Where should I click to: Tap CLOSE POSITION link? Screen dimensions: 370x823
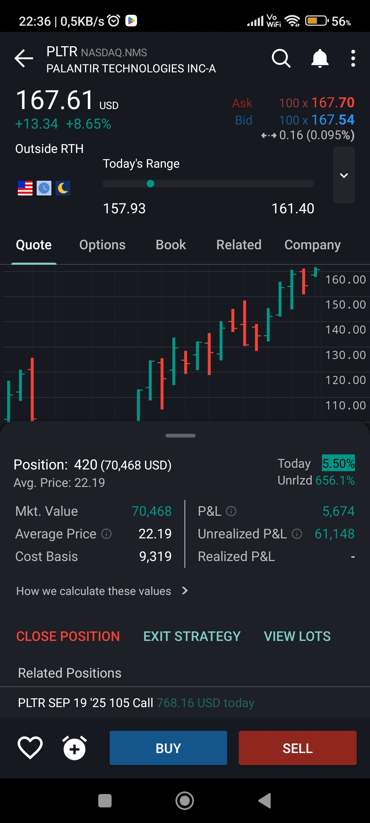(68, 636)
